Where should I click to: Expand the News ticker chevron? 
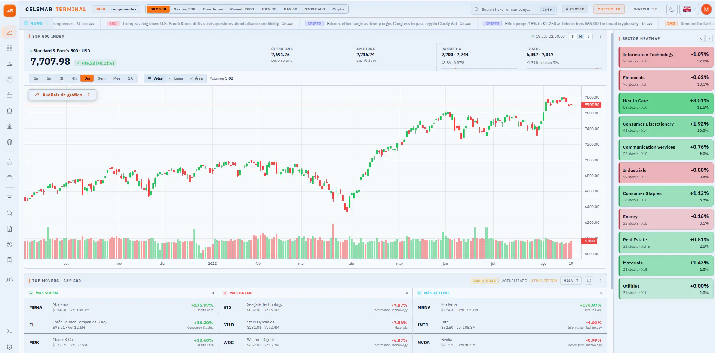pos(47,24)
